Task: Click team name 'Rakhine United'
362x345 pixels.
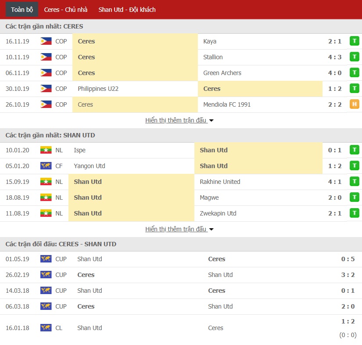Action: [x=220, y=182]
